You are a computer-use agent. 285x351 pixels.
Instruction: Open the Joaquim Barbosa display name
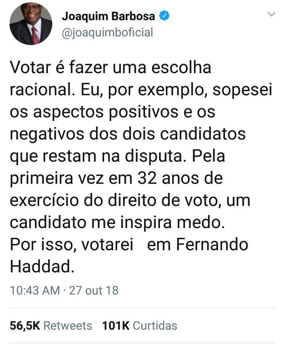[x=108, y=17]
